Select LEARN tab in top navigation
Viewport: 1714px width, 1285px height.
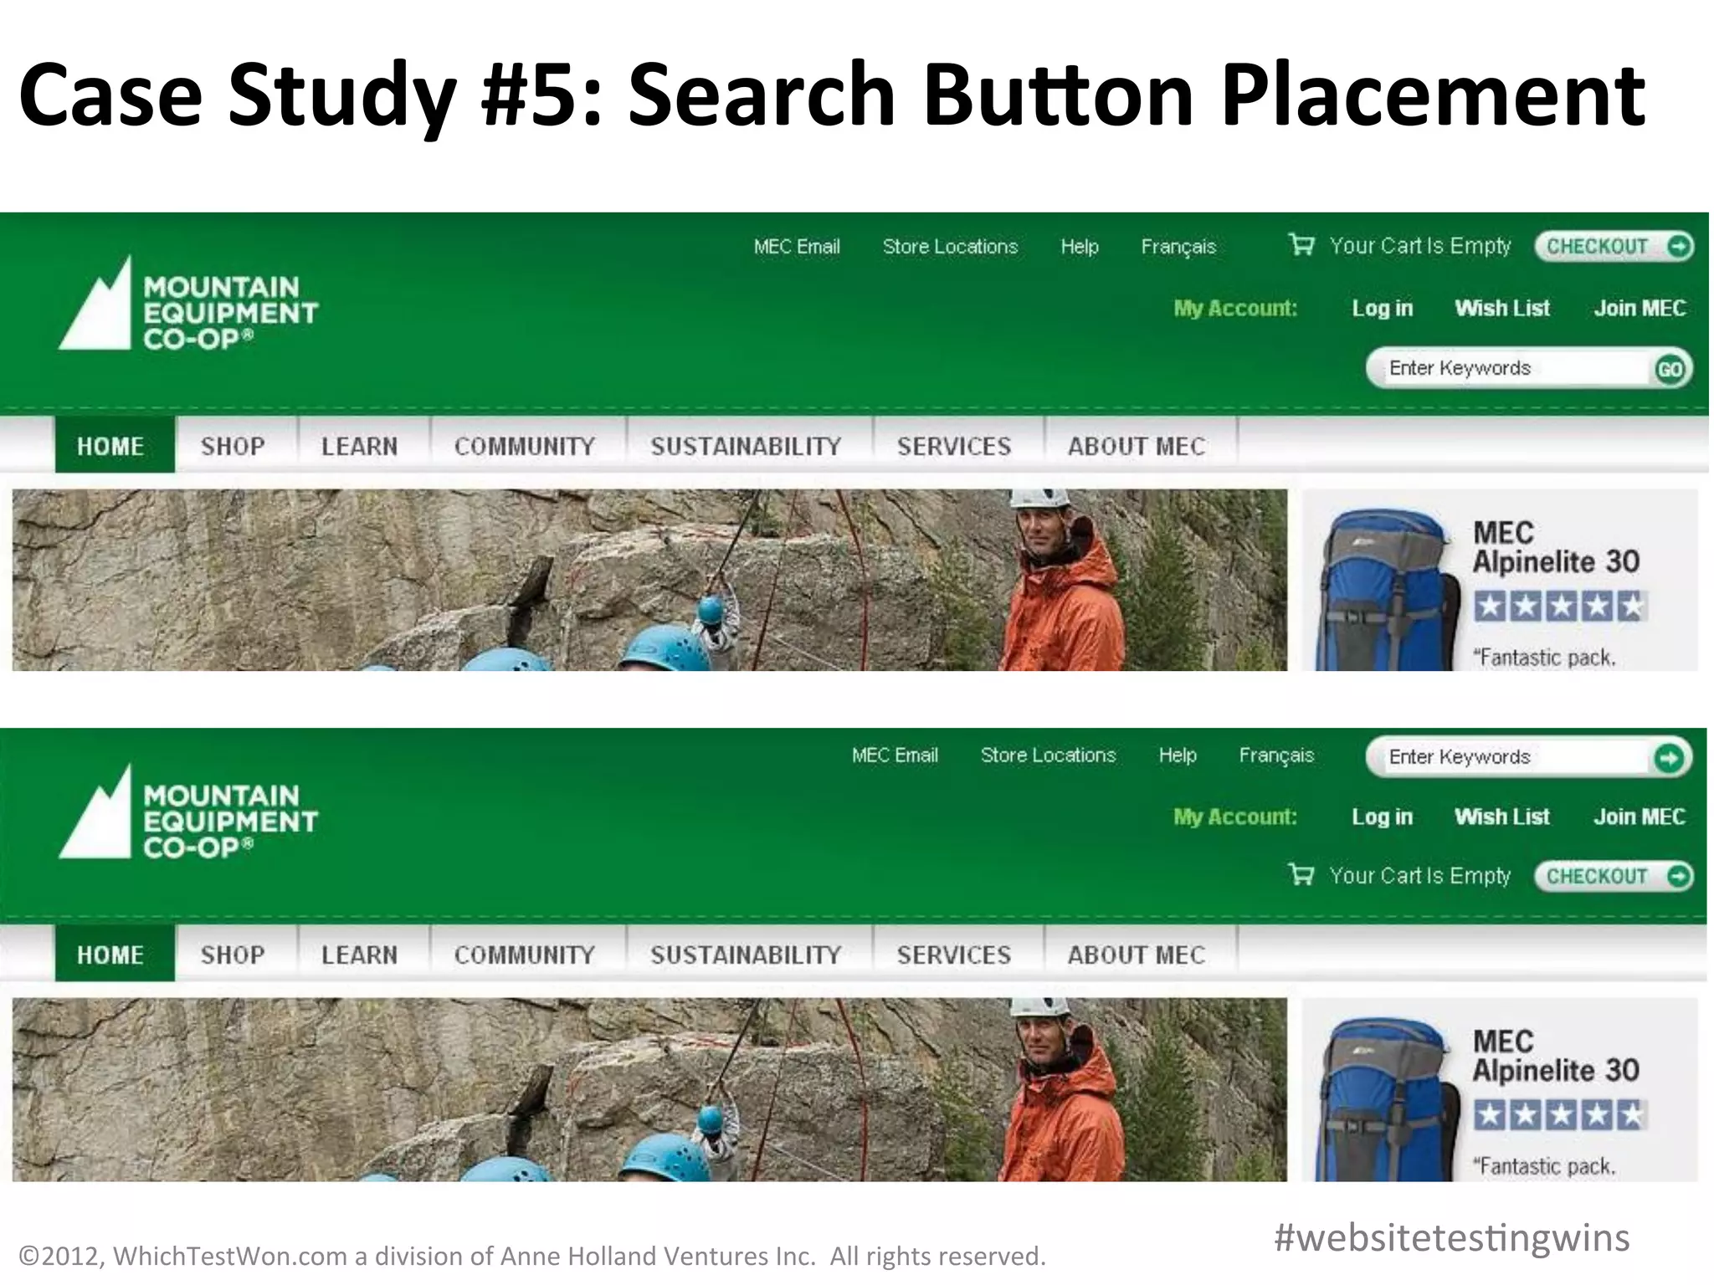[x=362, y=445]
